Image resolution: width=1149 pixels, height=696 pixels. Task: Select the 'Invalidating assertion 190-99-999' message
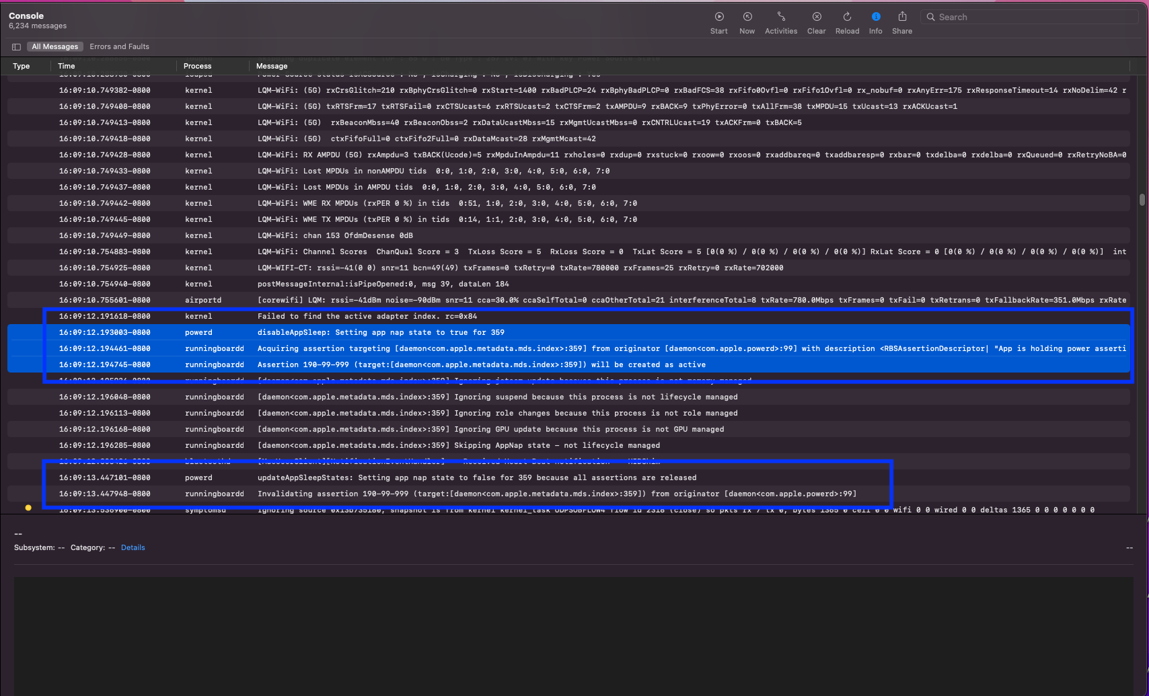tap(557, 494)
